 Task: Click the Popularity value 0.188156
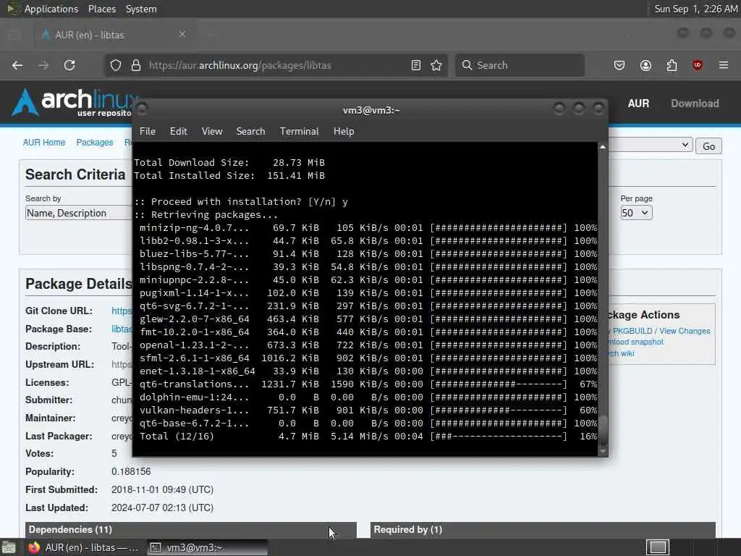131,471
